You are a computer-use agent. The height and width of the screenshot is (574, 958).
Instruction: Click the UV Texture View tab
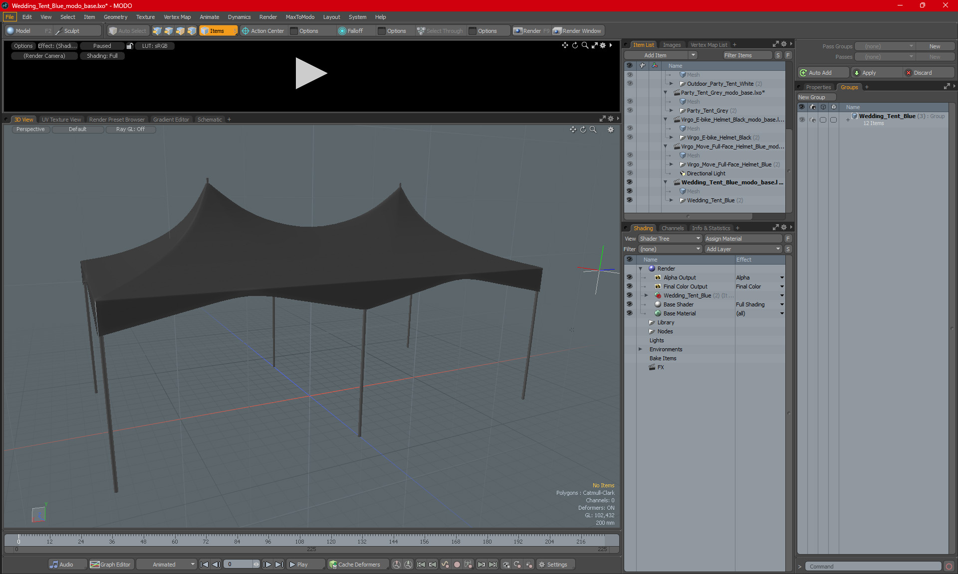pyautogui.click(x=61, y=119)
